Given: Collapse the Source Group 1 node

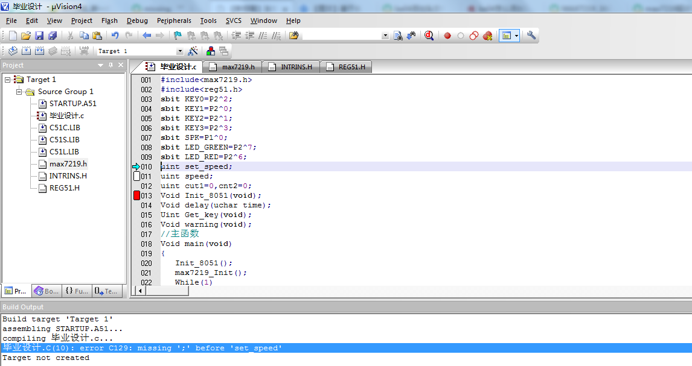Looking at the screenshot, I should click(19, 92).
